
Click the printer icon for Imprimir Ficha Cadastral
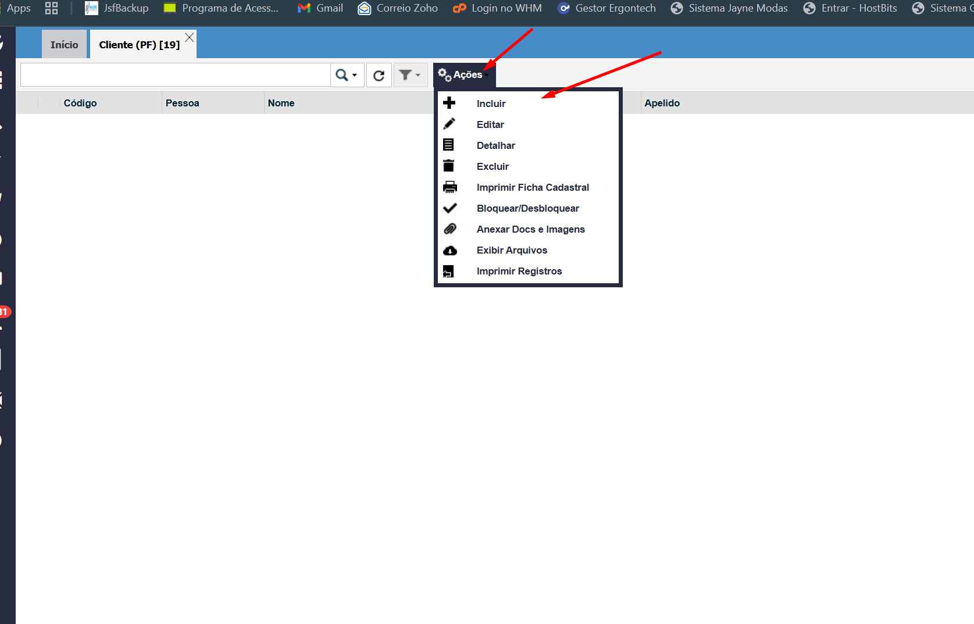449,187
